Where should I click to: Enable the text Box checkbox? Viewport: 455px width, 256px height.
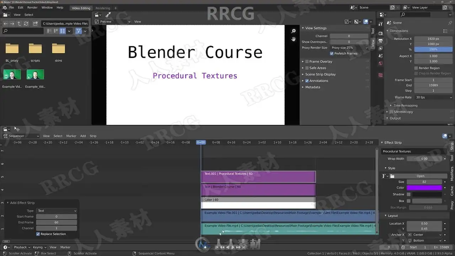pyautogui.click(x=409, y=201)
